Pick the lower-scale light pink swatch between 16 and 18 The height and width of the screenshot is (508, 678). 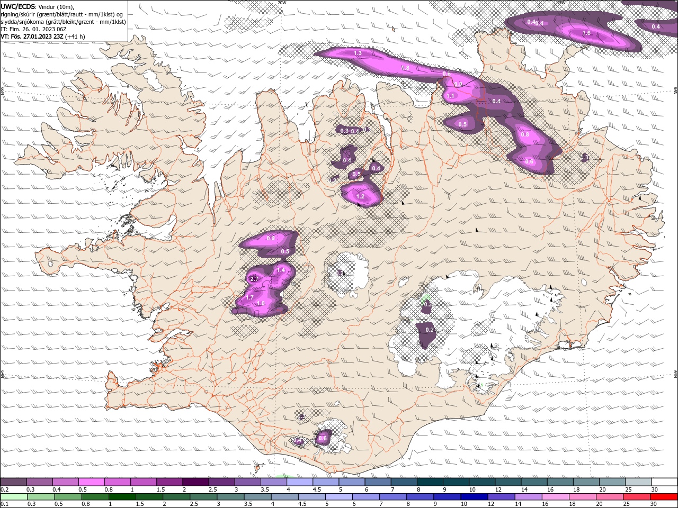click(x=556, y=497)
